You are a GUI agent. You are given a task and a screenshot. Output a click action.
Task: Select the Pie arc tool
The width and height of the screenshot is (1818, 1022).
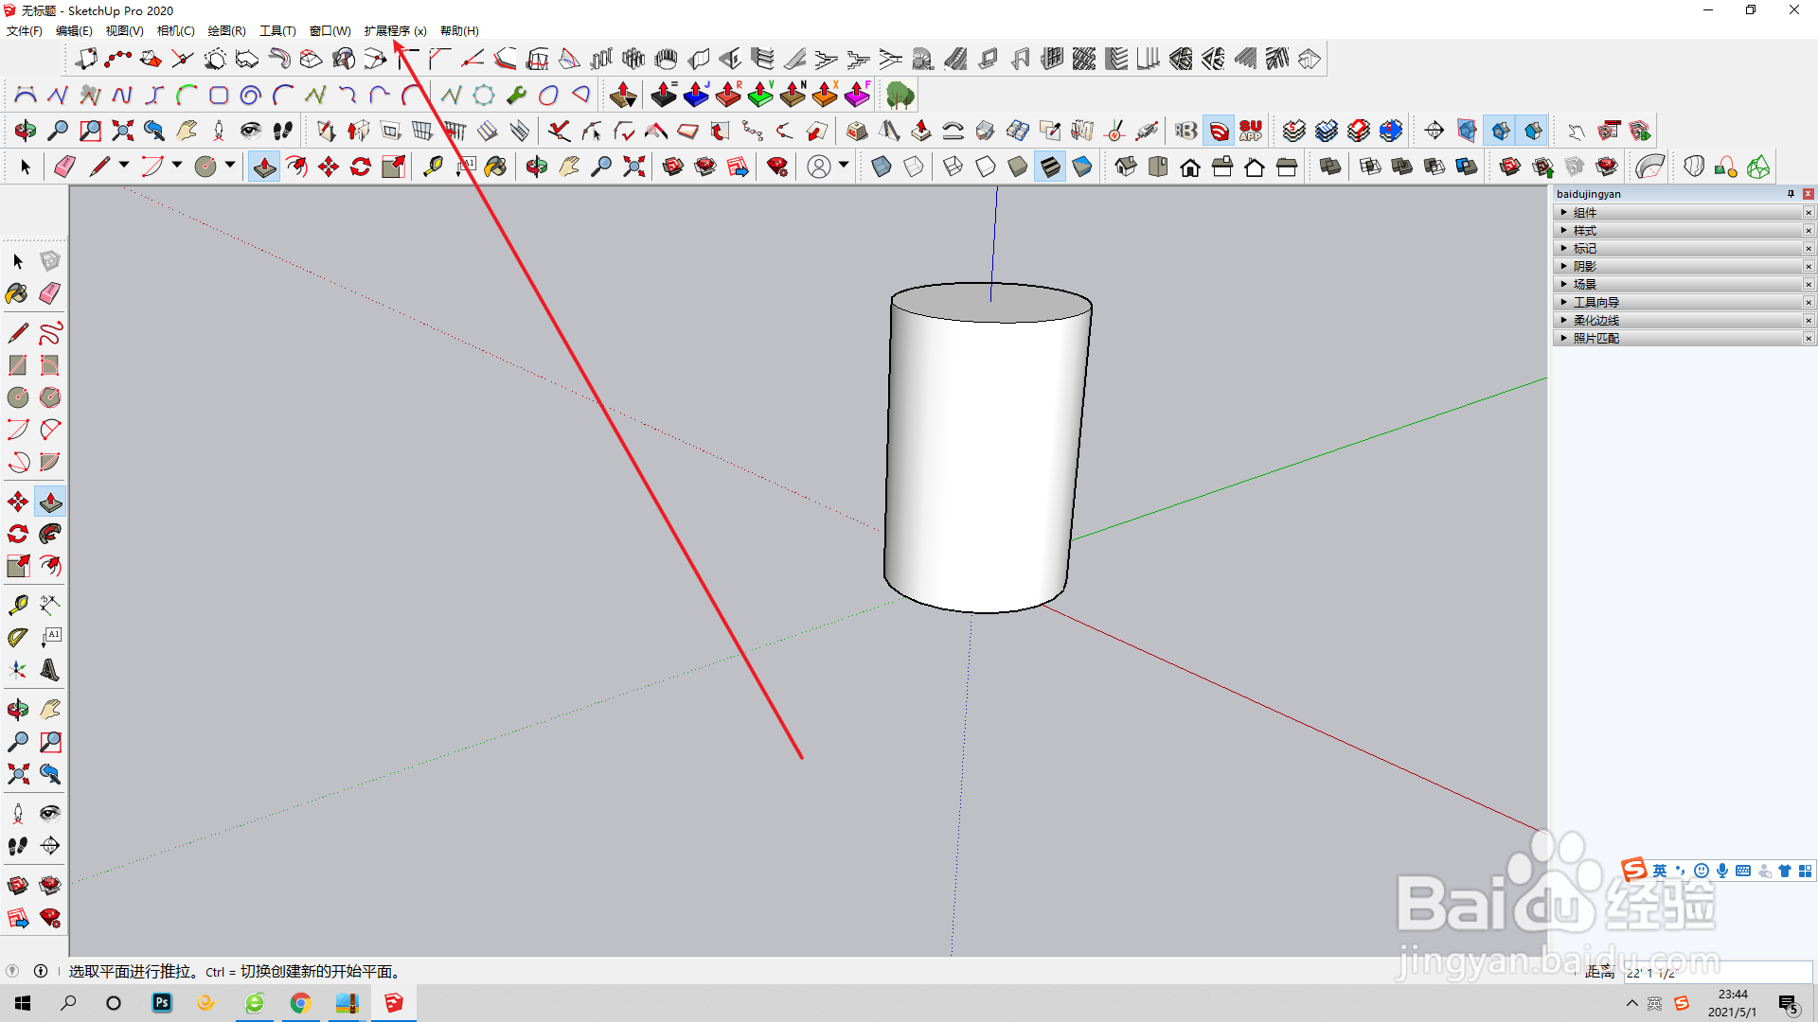(50, 462)
